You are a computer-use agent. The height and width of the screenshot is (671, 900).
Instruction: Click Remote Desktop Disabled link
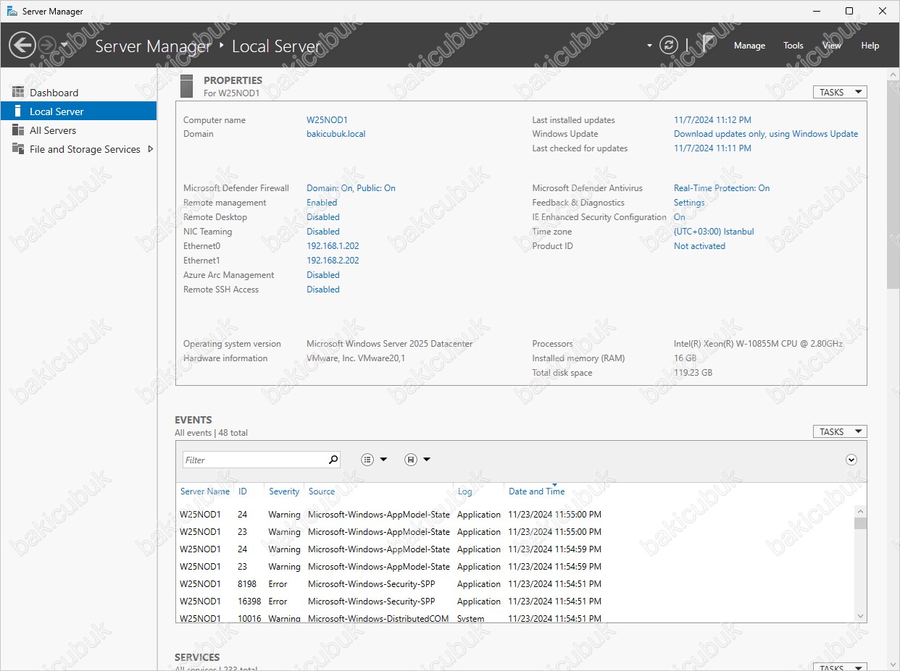click(x=323, y=217)
